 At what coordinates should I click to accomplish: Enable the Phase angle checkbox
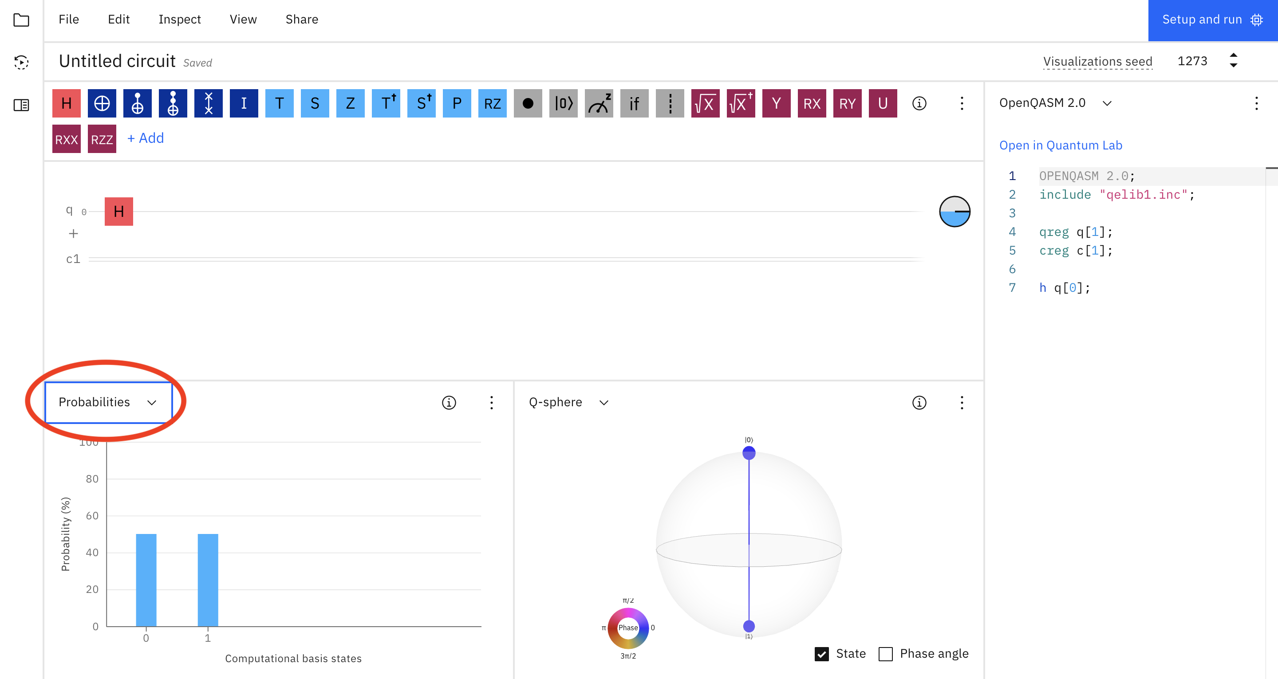pyautogui.click(x=886, y=654)
